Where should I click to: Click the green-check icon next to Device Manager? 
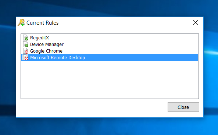point(26,44)
